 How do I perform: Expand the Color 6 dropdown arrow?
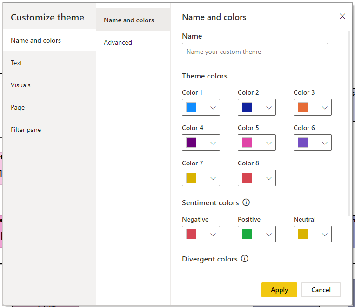(325, 143)
